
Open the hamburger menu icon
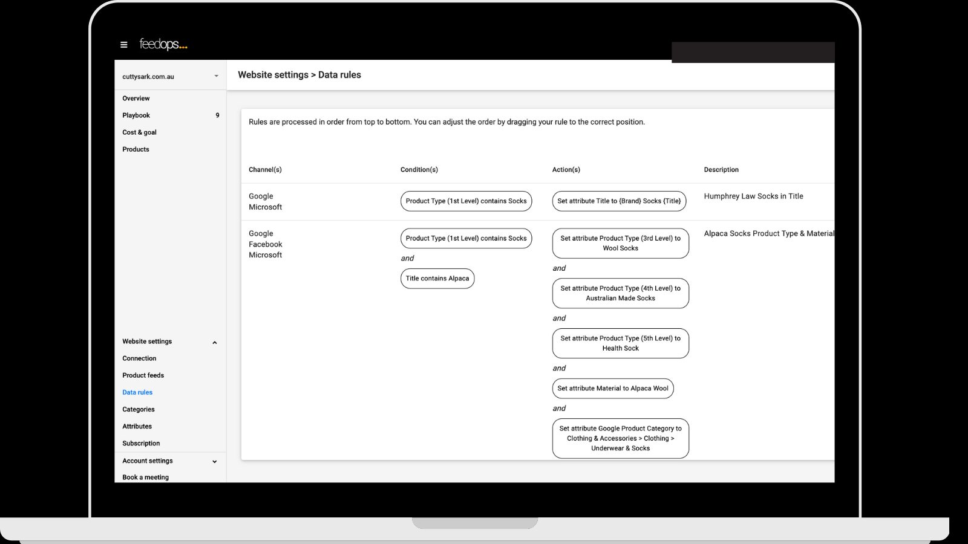click(x=123, y=45)
